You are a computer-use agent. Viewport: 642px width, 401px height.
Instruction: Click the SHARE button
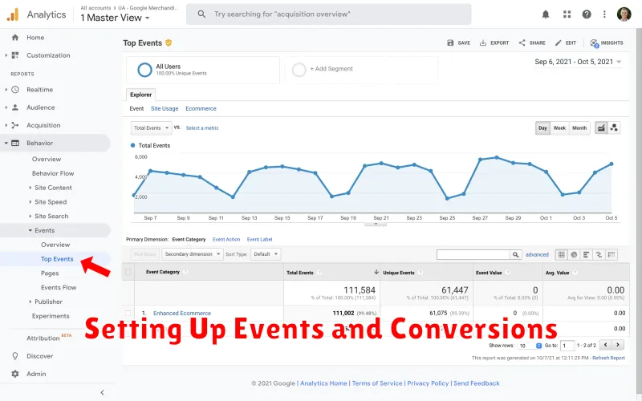coord(532,43)
